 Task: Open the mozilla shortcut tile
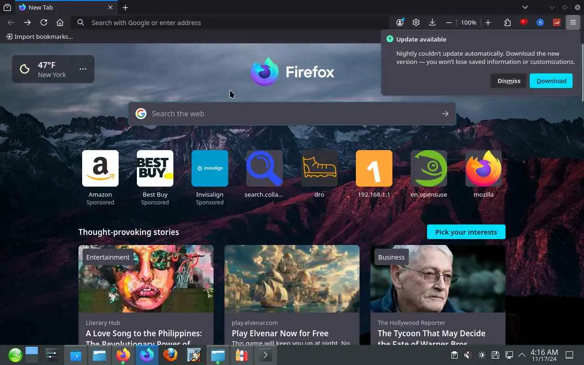coord(484,174)
